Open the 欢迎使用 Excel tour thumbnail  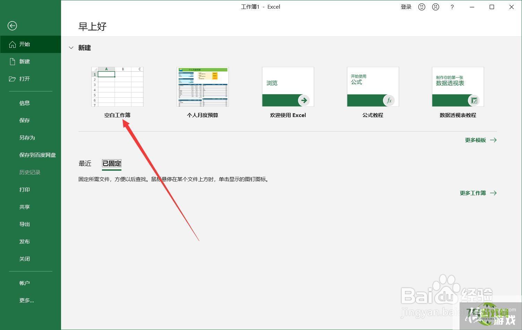tap(288, 87)
